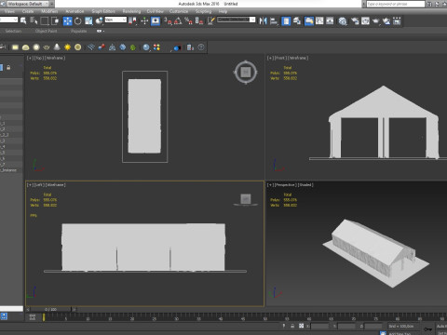
Task: Toggle the selection lock padlock icon
Action: click(x=292, y=326)
